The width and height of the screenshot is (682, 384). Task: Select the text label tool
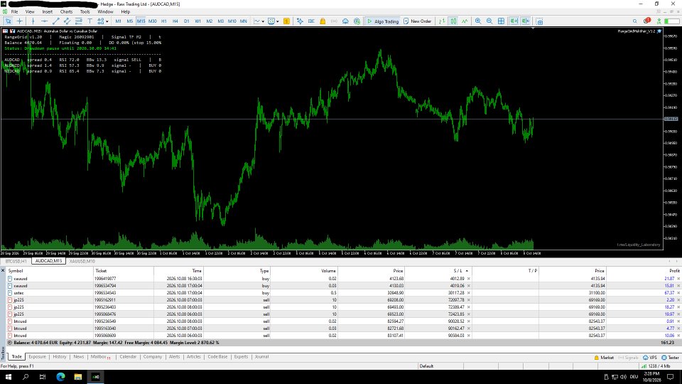[90, 21]
